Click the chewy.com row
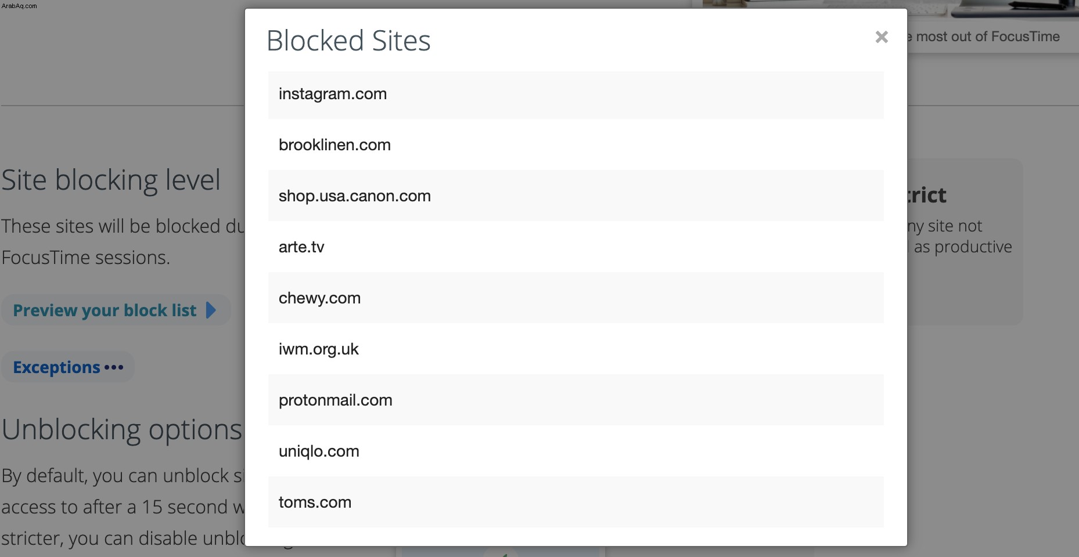Screen dimensions: 1079x557 (576, 298)
